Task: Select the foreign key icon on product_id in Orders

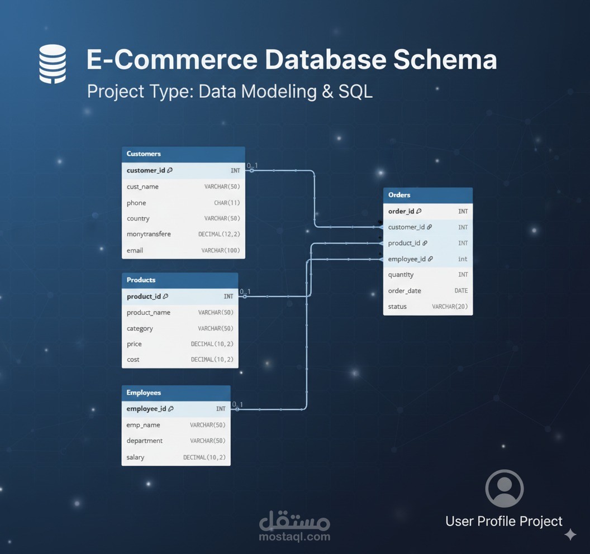Action: point(425,243)
